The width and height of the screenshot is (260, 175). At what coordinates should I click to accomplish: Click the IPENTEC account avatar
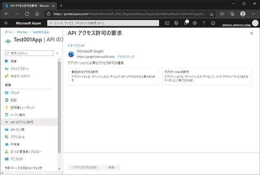pos(255,23)
